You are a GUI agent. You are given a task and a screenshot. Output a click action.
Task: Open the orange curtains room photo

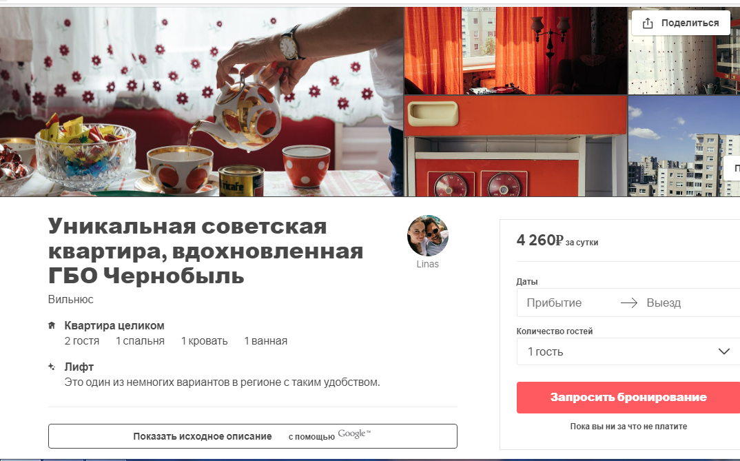[516, 50]
